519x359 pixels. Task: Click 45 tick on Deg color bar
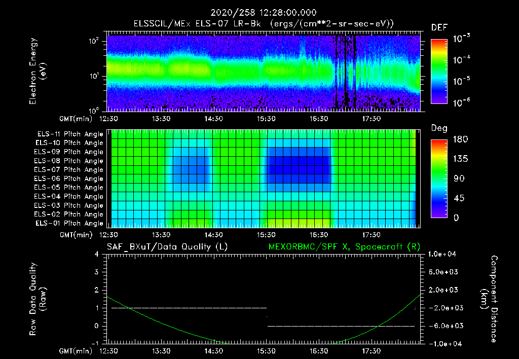coord(459,198)
